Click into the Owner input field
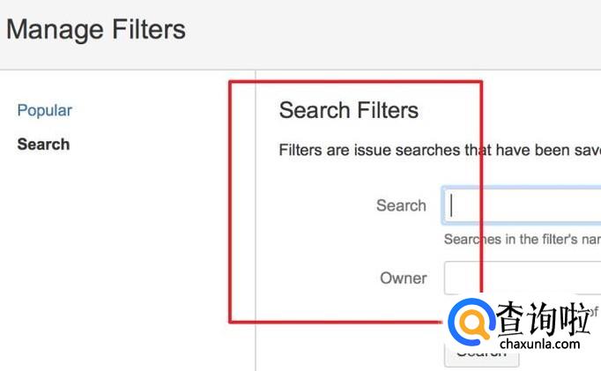 [x=520, y=278]
